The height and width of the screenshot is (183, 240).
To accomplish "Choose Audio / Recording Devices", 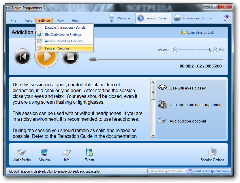I will click(x=65, y=41).
